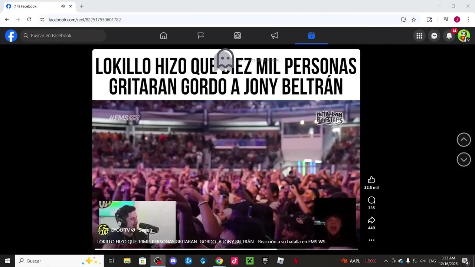The width and height of the screenshot is (475, 267).
Task: Click the reel caption text LOKILLO HIZO QUE
Action: [x=211, y=242]
